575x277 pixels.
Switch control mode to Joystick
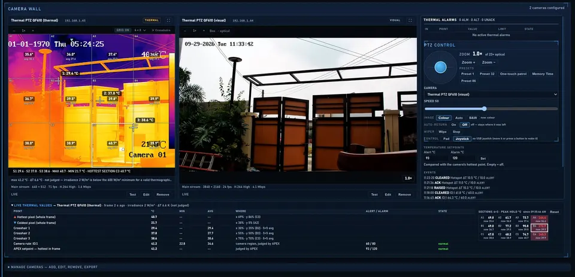pyautogui.click(x=462, y=139)
